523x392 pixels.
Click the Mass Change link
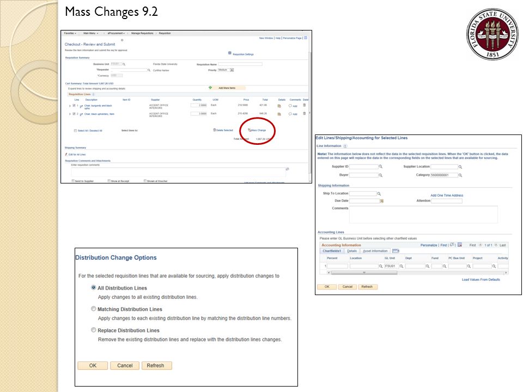[257, 130]
